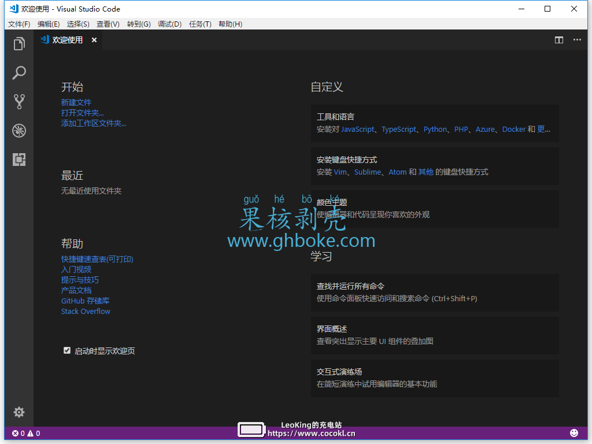Screen dimensions: 592x444
Task: Minimize the Visual Studio Code window
Action: tap(521, 9)
